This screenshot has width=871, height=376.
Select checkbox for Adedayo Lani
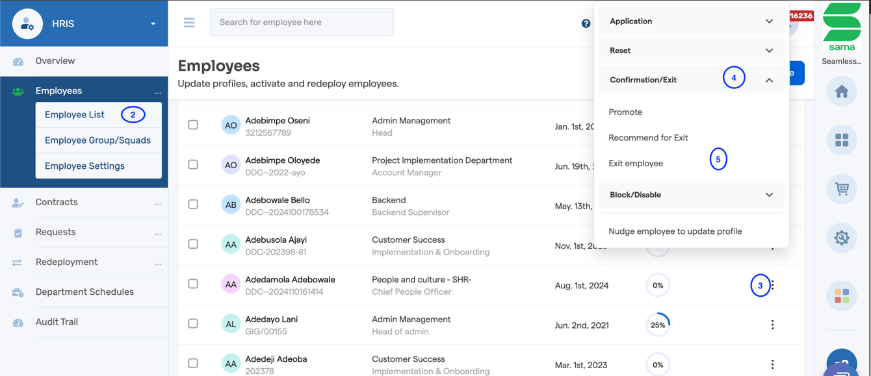click(193, 323)
